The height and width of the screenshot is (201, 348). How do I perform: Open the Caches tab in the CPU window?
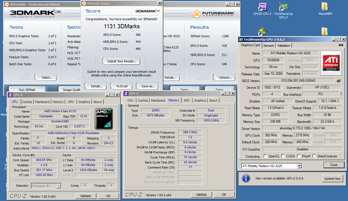pyautogui.click(x=27, y=102)
